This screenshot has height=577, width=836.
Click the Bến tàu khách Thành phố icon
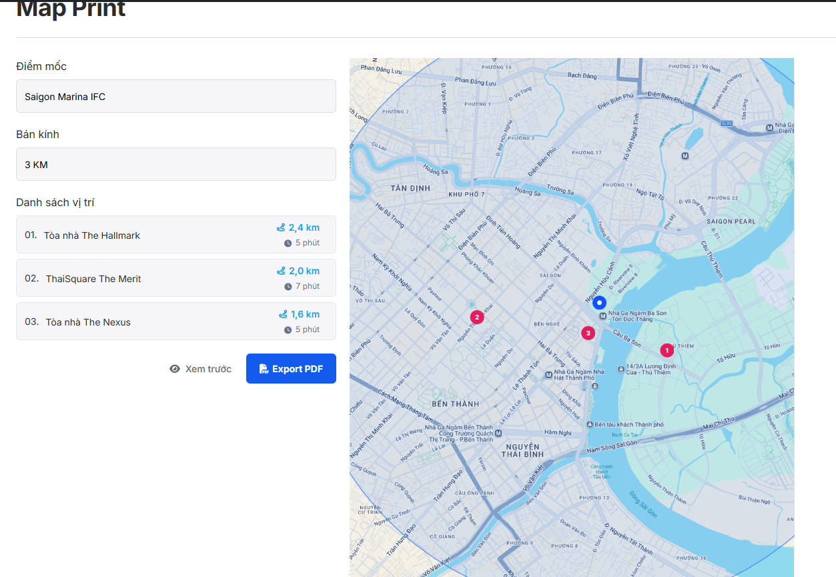coord(590,425)
